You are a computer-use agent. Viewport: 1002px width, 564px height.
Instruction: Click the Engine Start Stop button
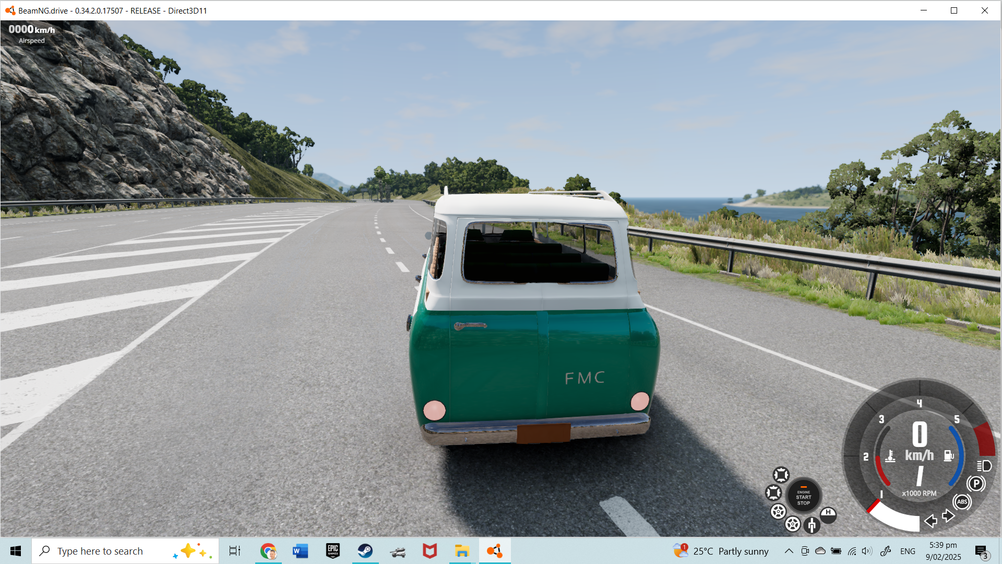pyautogui.click(x=804, y=497)
